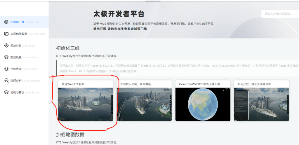Open the 直连WebRTC服务 example thumbnail
The width and height of the screenshot is (299, 145).
(x=86, y=104)
